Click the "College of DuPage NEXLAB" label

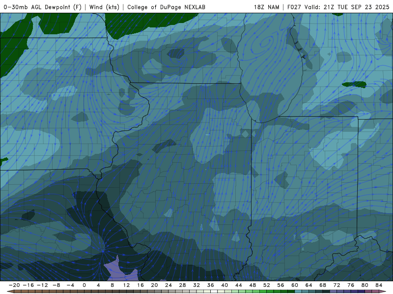pos(166,7)
